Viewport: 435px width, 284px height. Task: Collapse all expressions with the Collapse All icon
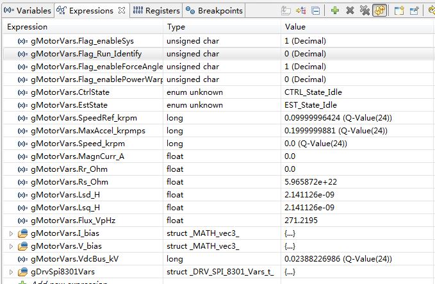click(x=316, y=10)
